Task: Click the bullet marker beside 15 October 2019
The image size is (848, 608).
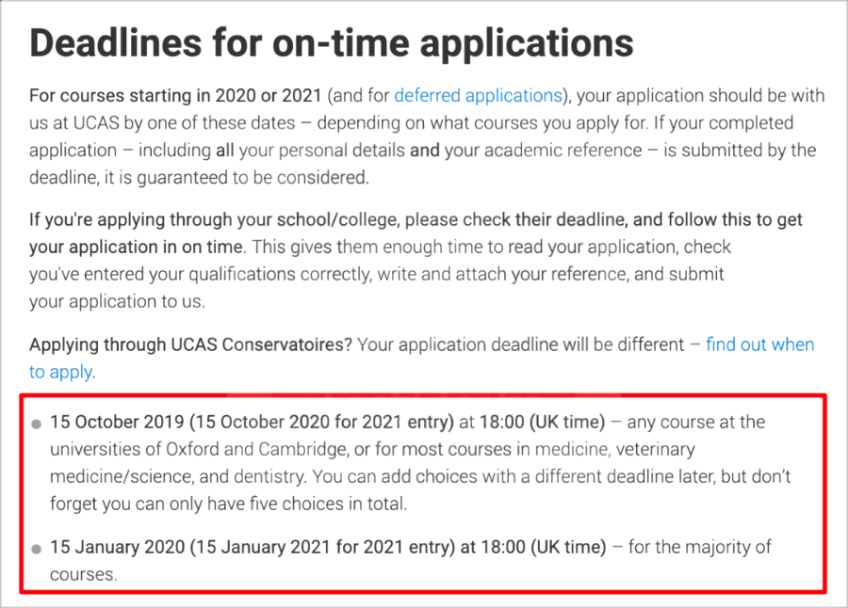Action: coord(36,424)
